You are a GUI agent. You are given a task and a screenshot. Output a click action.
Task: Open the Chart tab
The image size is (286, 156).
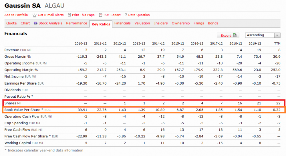click(25, 23)
